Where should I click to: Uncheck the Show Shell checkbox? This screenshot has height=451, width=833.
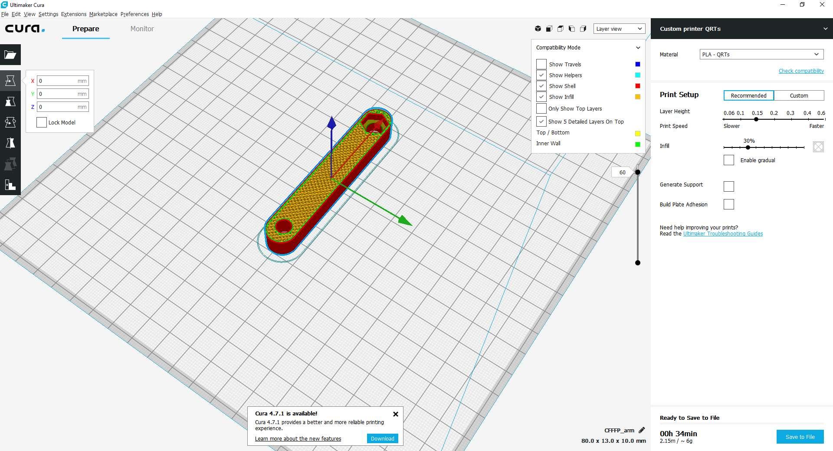541,86
